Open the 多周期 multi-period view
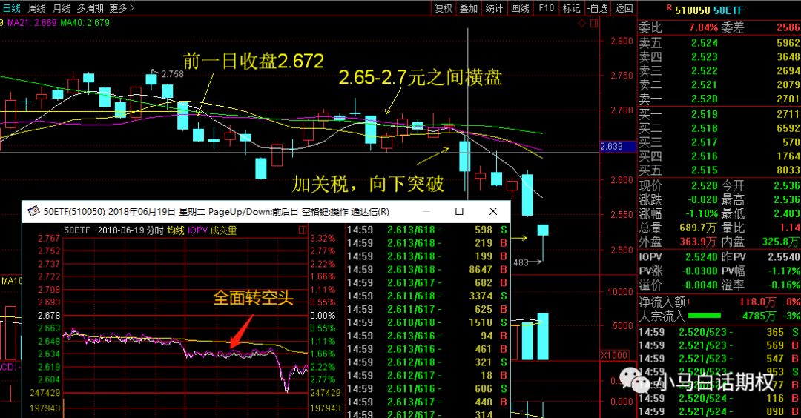 pyautogui.click(x=90, y=8)
